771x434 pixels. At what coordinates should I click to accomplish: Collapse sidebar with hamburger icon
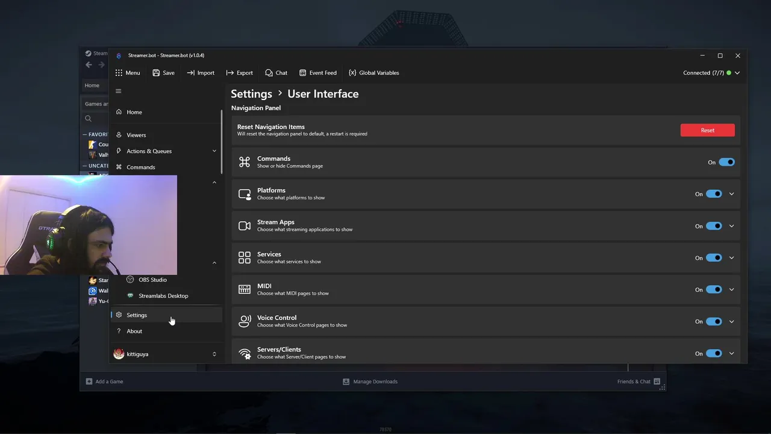coord(118,91)
